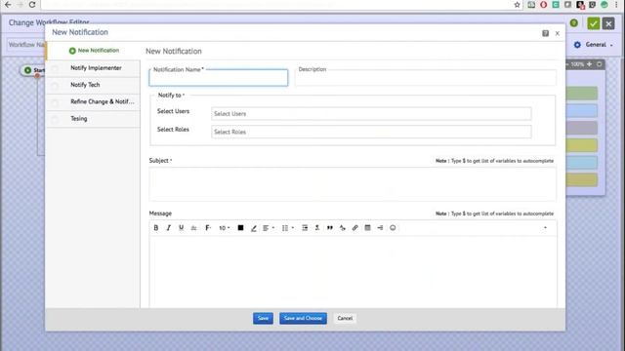The height and width of the screenshot is (351, 625).
Task: Select the Notify Implementer radio option
Action: pyautogui.click(x=55, y=68)
